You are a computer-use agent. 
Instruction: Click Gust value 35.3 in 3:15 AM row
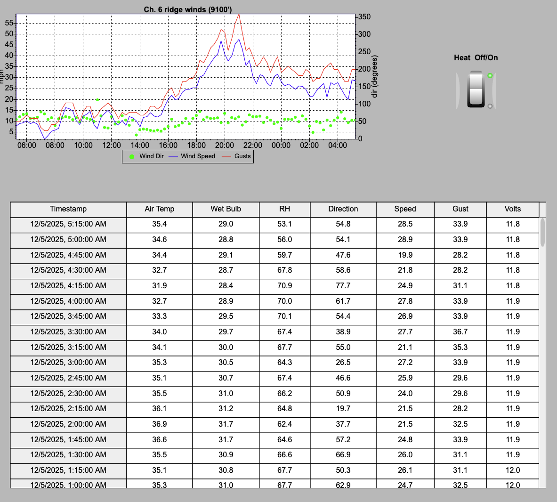point(460,348)
